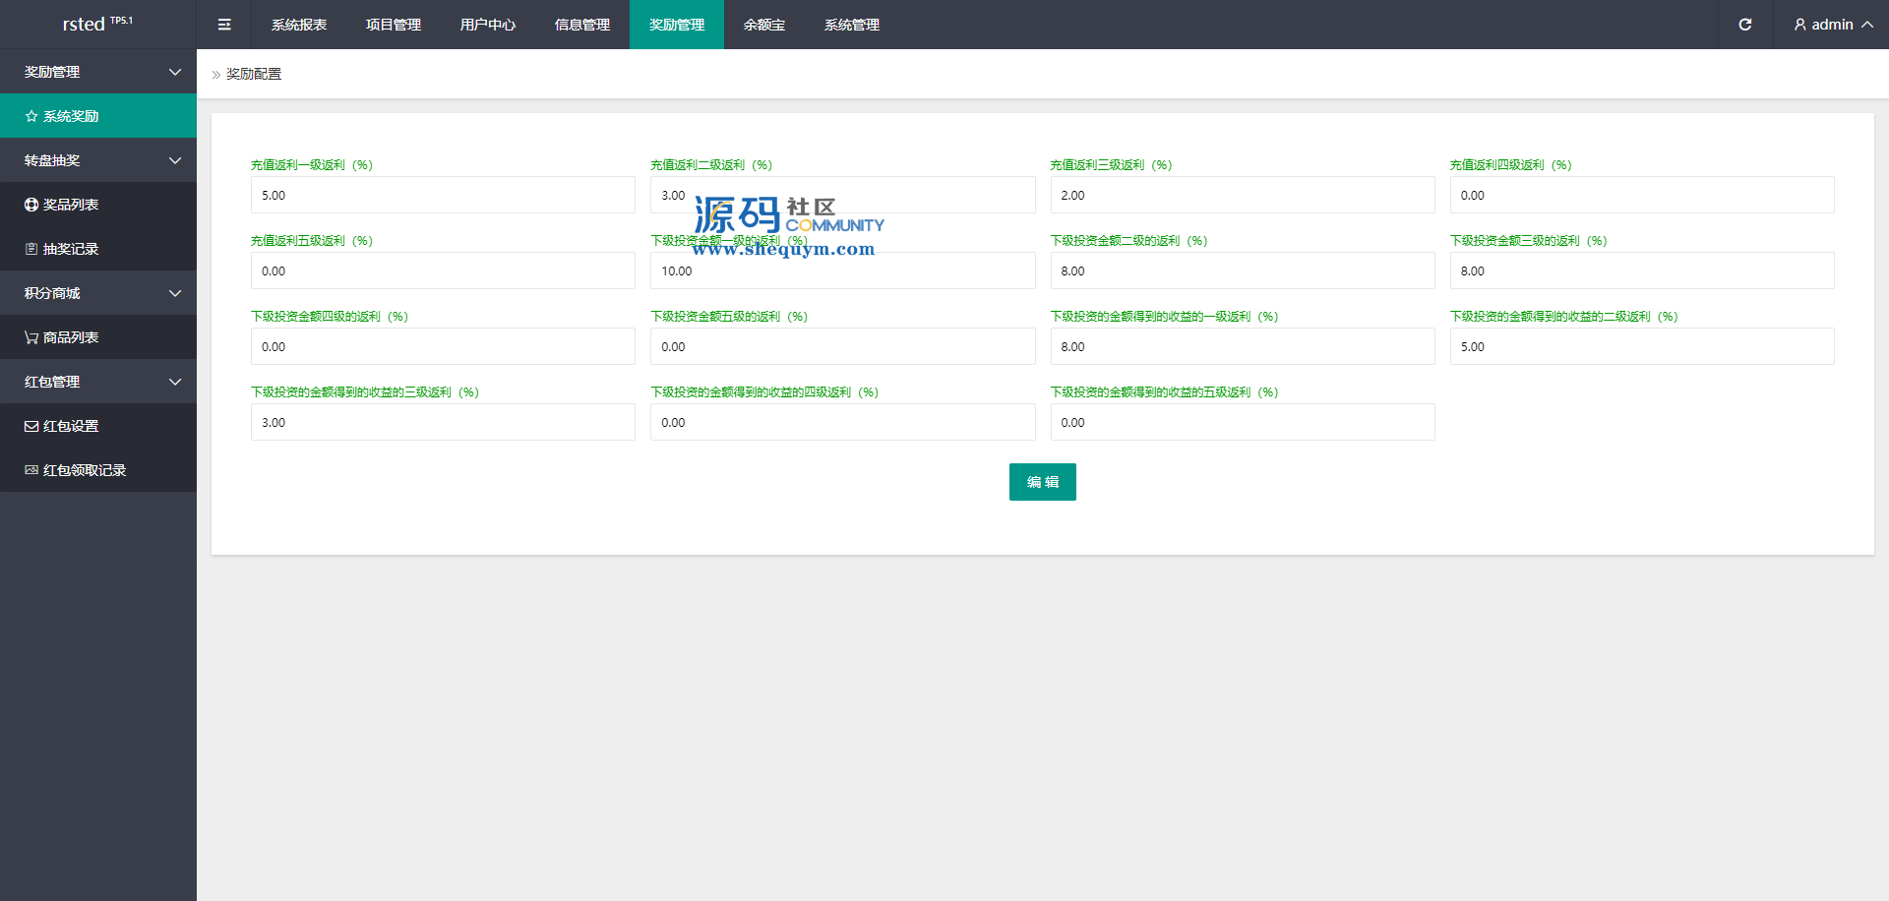Focus the 收益的四级返利 input field
This screenshot has height=901, width=1889.
coord(842,422)
